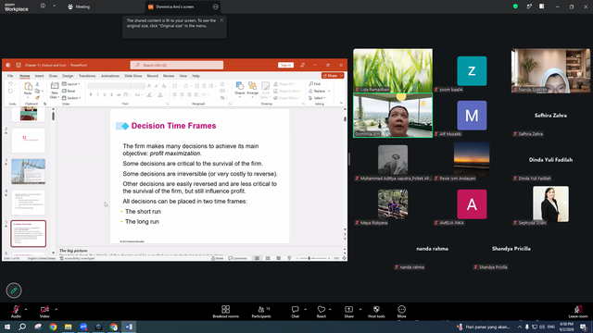The width and height of the screenshot is (593, 333).
Task: Open Zoom app from Windows taskbar
Action: 83,327
